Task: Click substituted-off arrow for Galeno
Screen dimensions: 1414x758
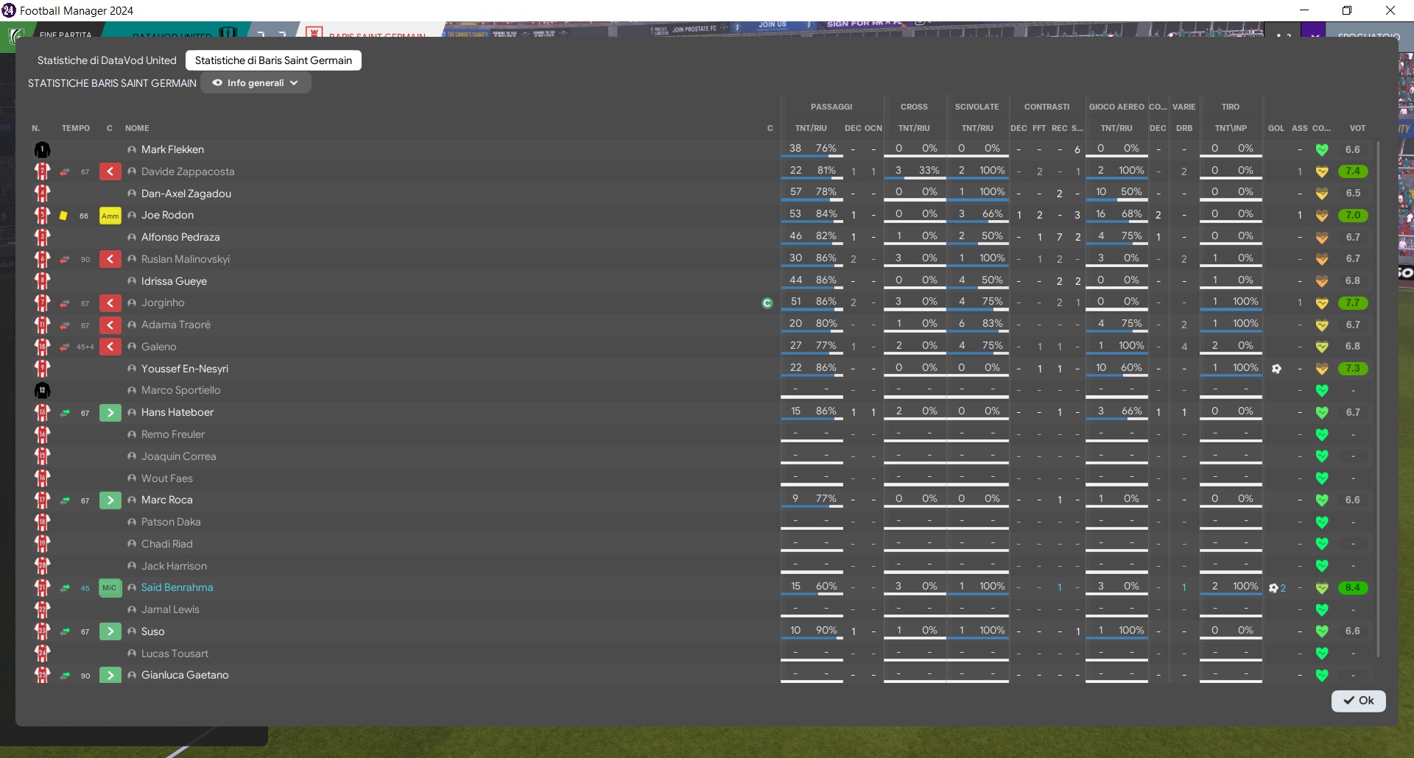Action: pyautogui.click(x=110, y=347)
